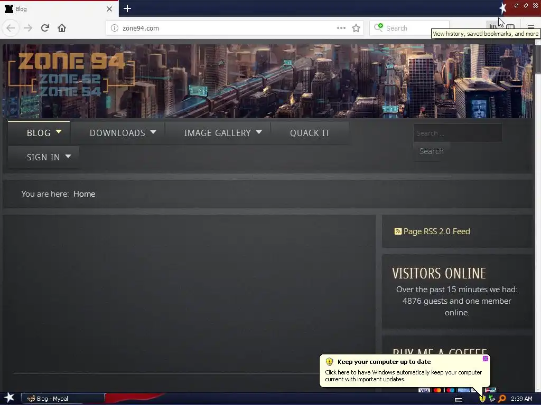Screen dimensions: 541x405
Task: Expand the DOWNLOADS menu arrow
Action: pyautogui.click(x=153, y=132)
